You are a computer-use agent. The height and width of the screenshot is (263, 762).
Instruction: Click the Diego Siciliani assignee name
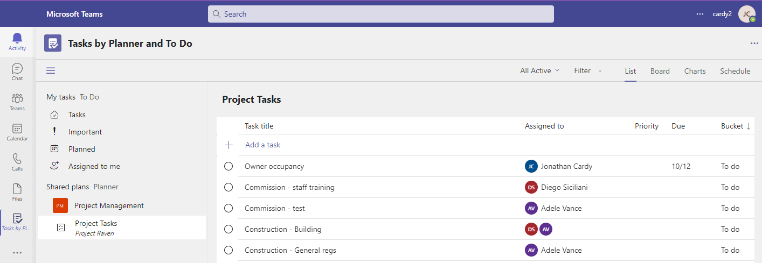point(564,187)
